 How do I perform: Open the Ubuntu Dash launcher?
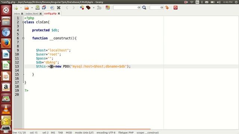click(x=6, y=10)
